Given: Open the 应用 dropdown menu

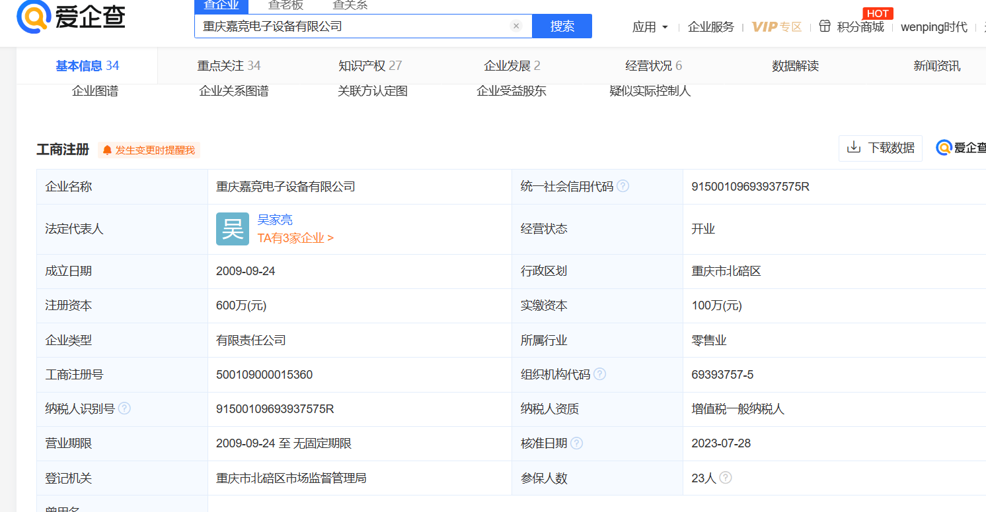Looking at the screenshot, I should coord(650,27).
